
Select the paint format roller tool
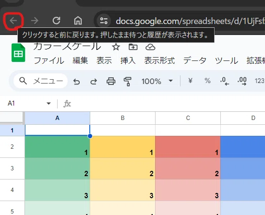128,82
